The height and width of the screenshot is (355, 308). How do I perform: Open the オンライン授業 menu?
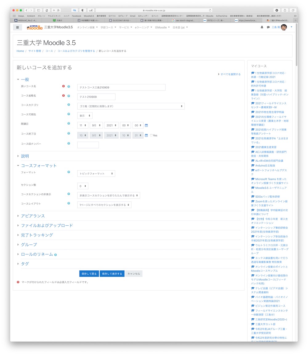point(87,27)
